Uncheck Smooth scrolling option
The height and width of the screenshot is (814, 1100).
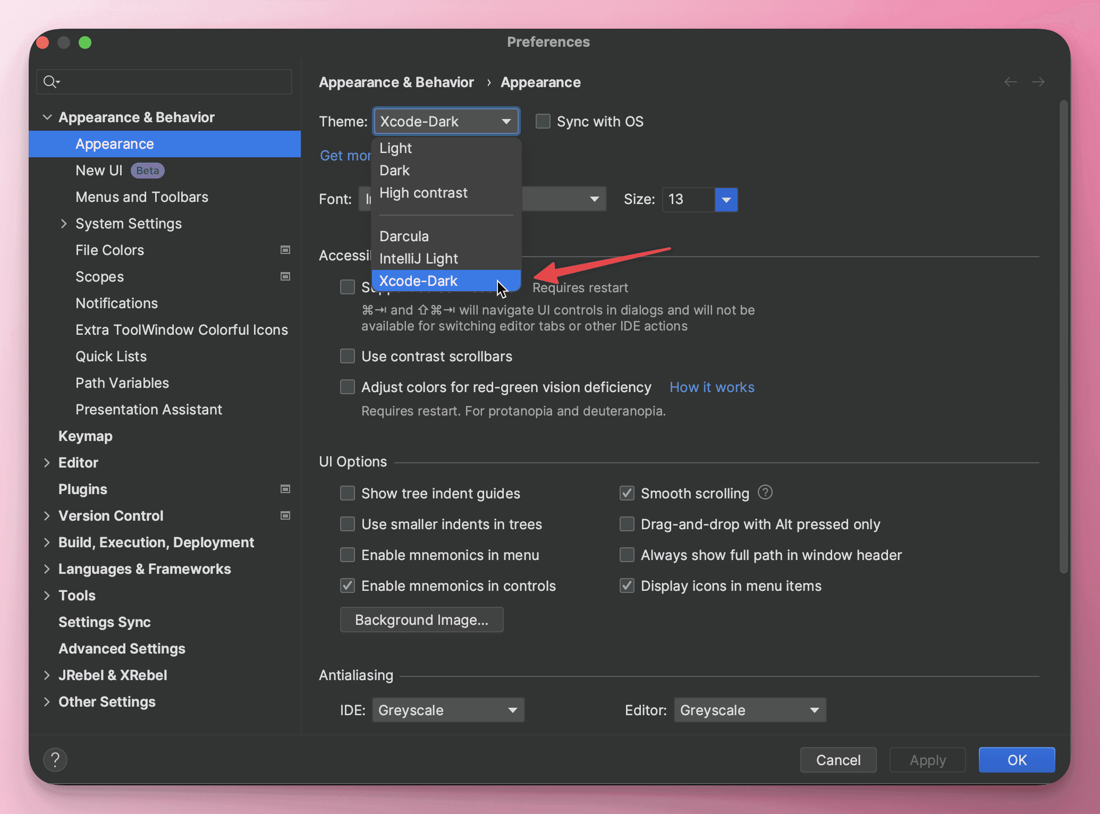tap(627, 493)
